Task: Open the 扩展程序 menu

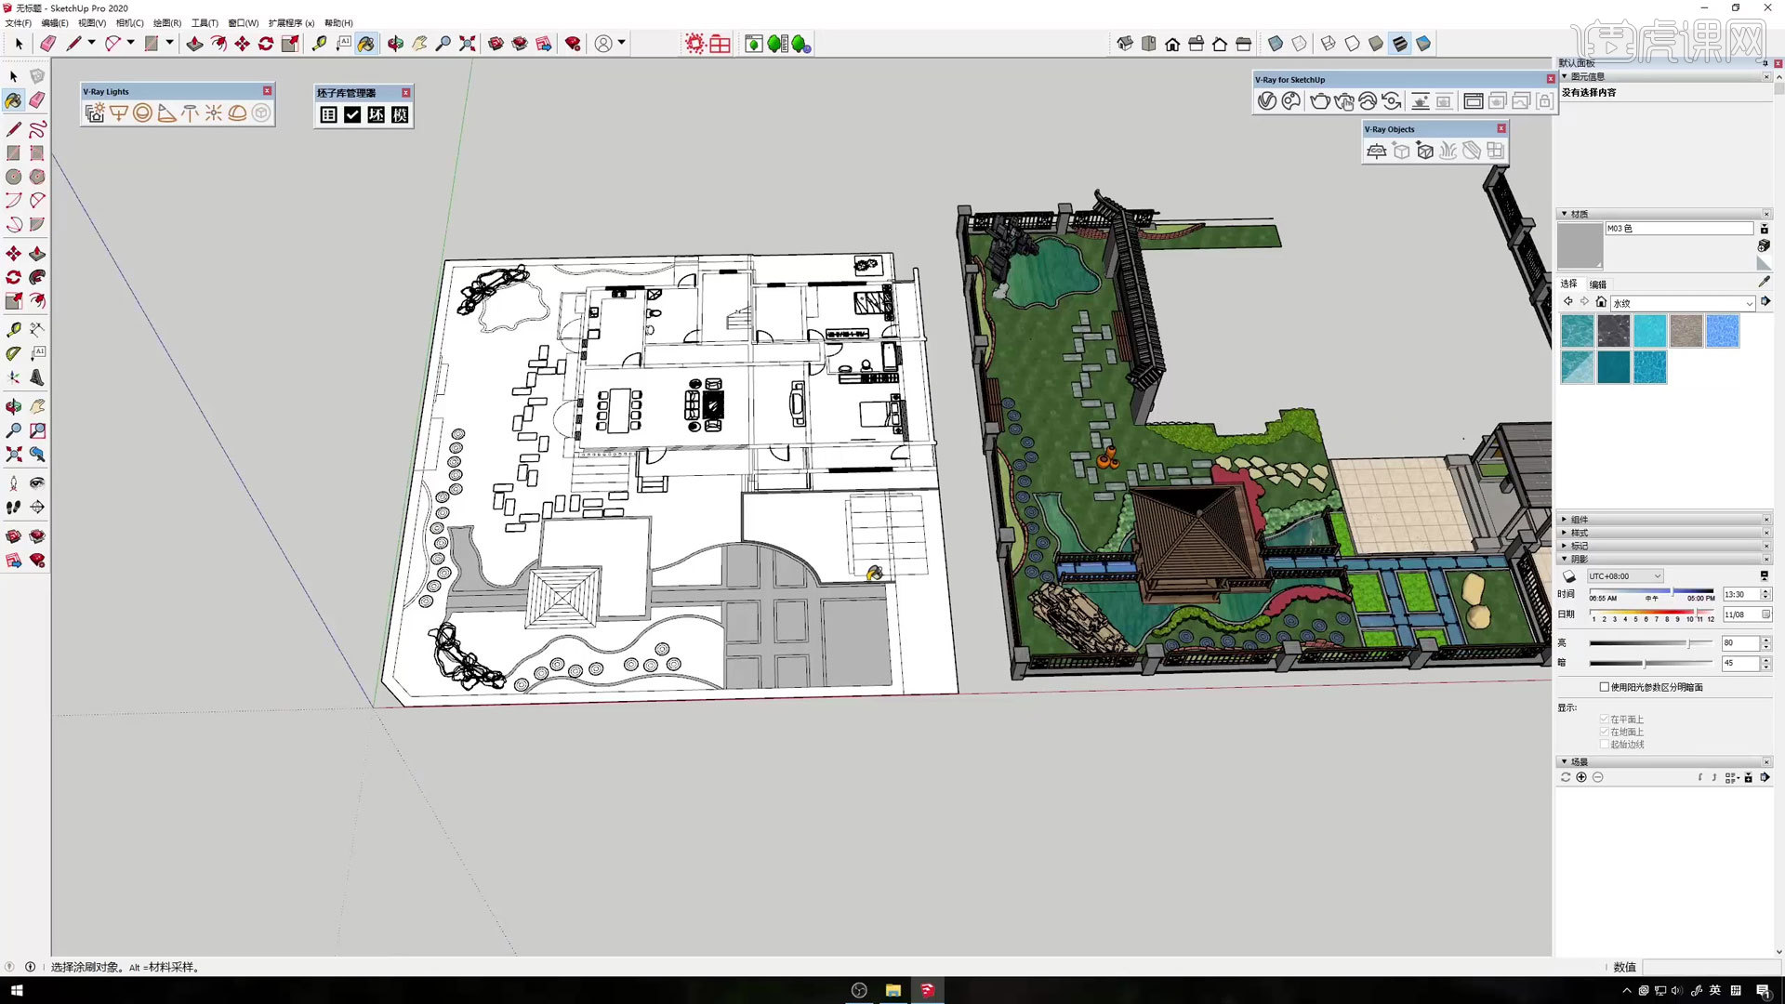Action: (x=291, y=23)
